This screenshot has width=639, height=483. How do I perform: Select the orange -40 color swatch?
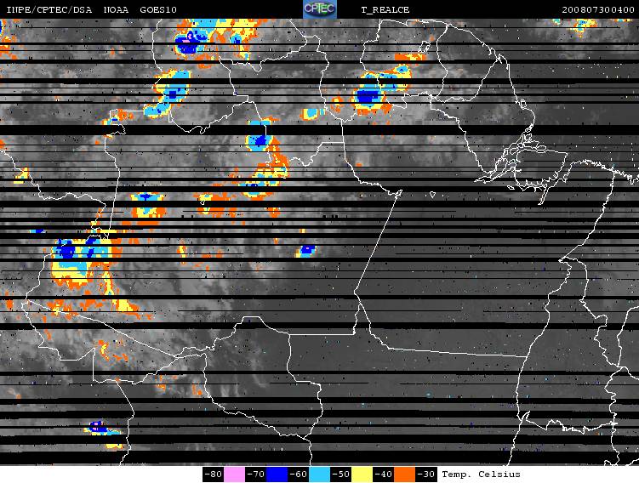(404, 474)
